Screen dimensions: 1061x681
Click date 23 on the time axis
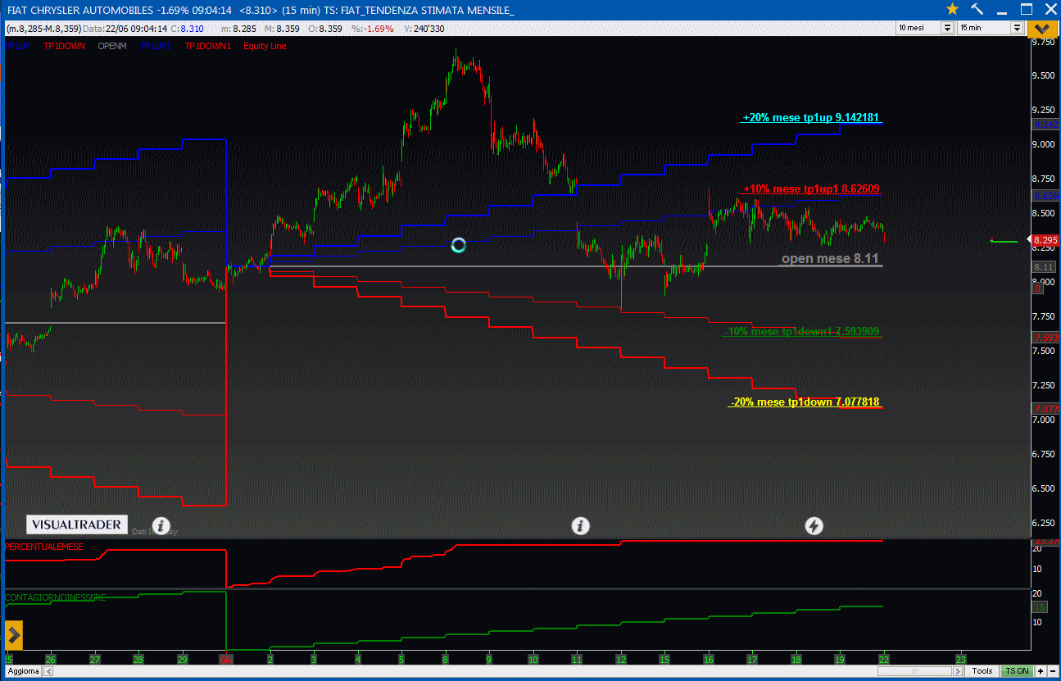coord(961,659)
